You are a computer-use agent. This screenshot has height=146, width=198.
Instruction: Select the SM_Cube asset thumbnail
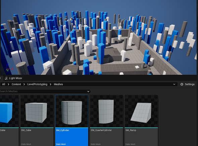click(37, 111)
